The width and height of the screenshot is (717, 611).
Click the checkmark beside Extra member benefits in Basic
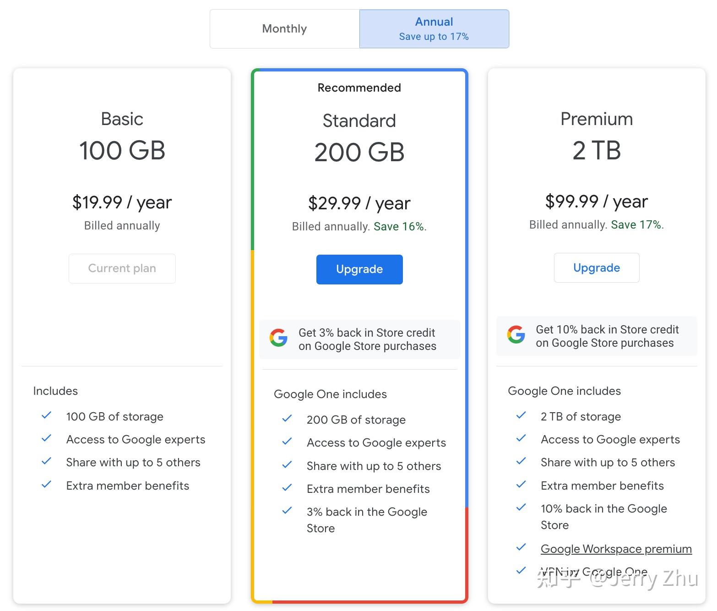click(46, 484)
